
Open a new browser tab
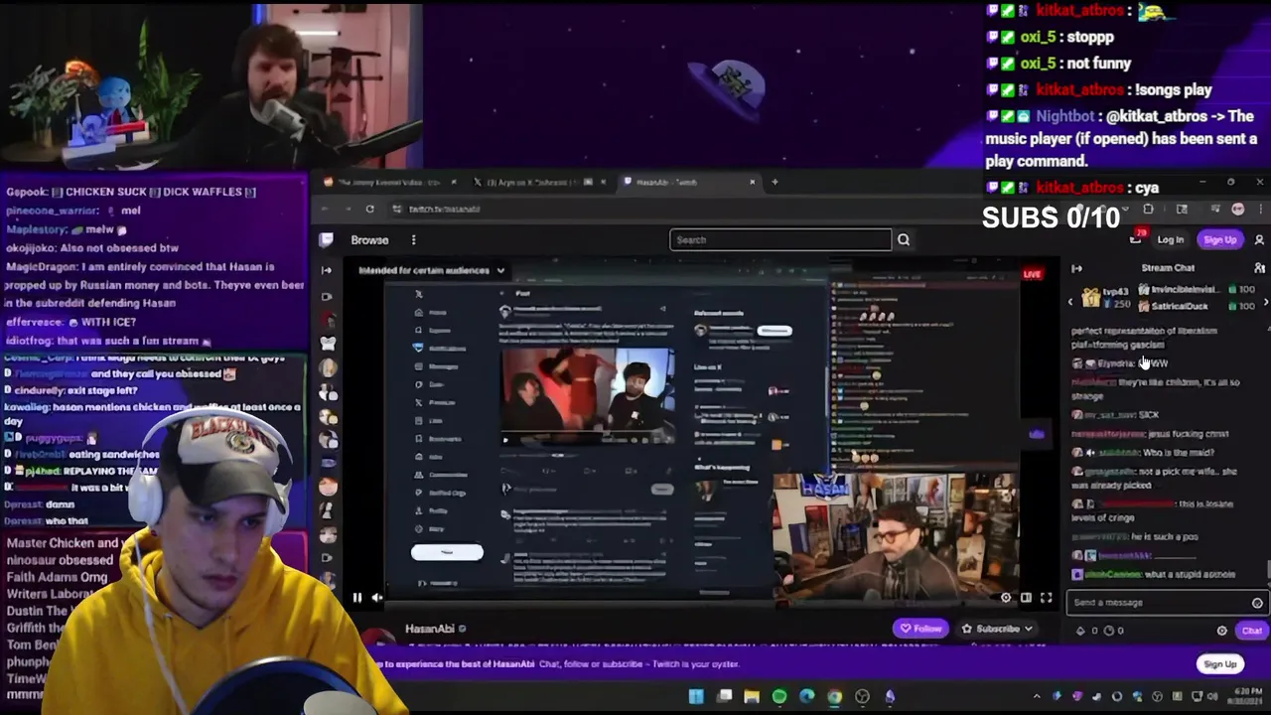click(776, 182)
